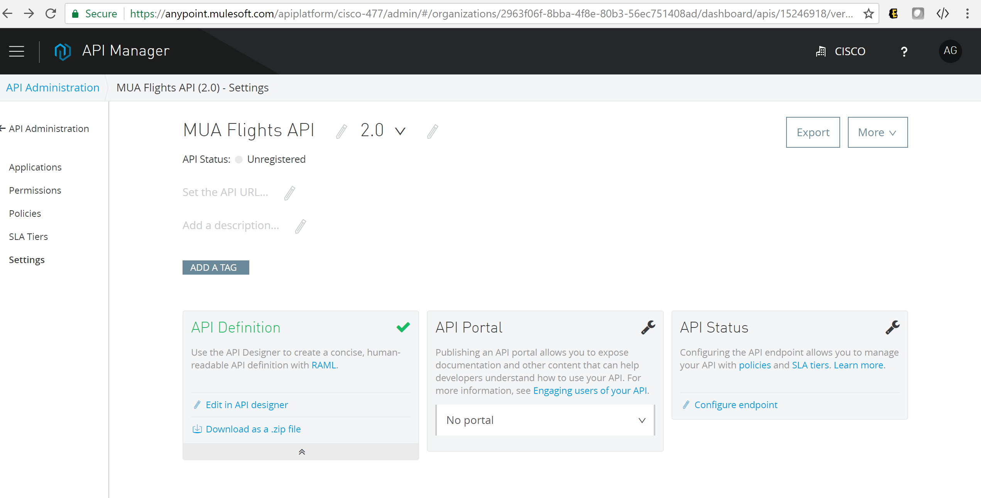Click the API Administration breadcrumb link
981x498 pixels.
click(53, 88)
